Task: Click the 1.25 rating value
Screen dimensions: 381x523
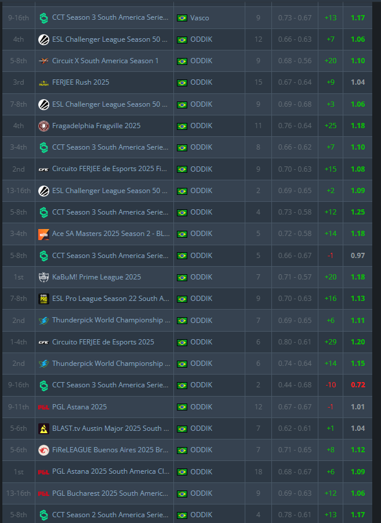Action: coord(358,212)
